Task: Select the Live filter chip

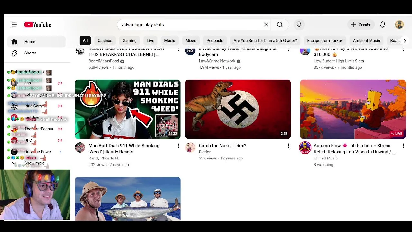Action: pyautogui.click(x=150, y=41)
